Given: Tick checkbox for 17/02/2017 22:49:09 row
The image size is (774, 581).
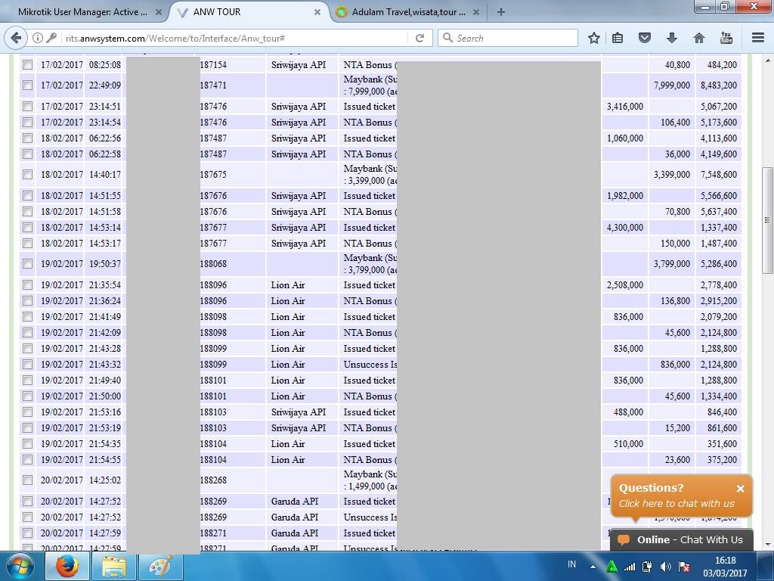Looking at the screenshot, I should 28,85.
